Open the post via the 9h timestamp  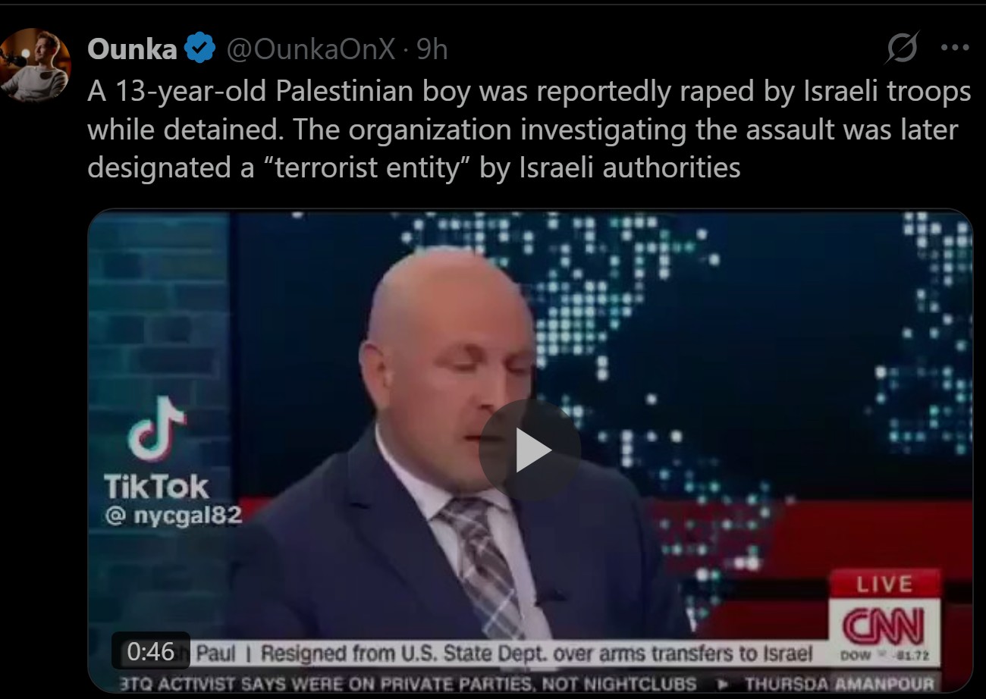[432, 50]
